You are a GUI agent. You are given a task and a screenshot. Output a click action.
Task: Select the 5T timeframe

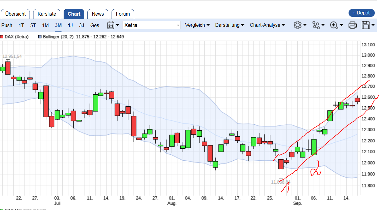[x=33, y=25]
